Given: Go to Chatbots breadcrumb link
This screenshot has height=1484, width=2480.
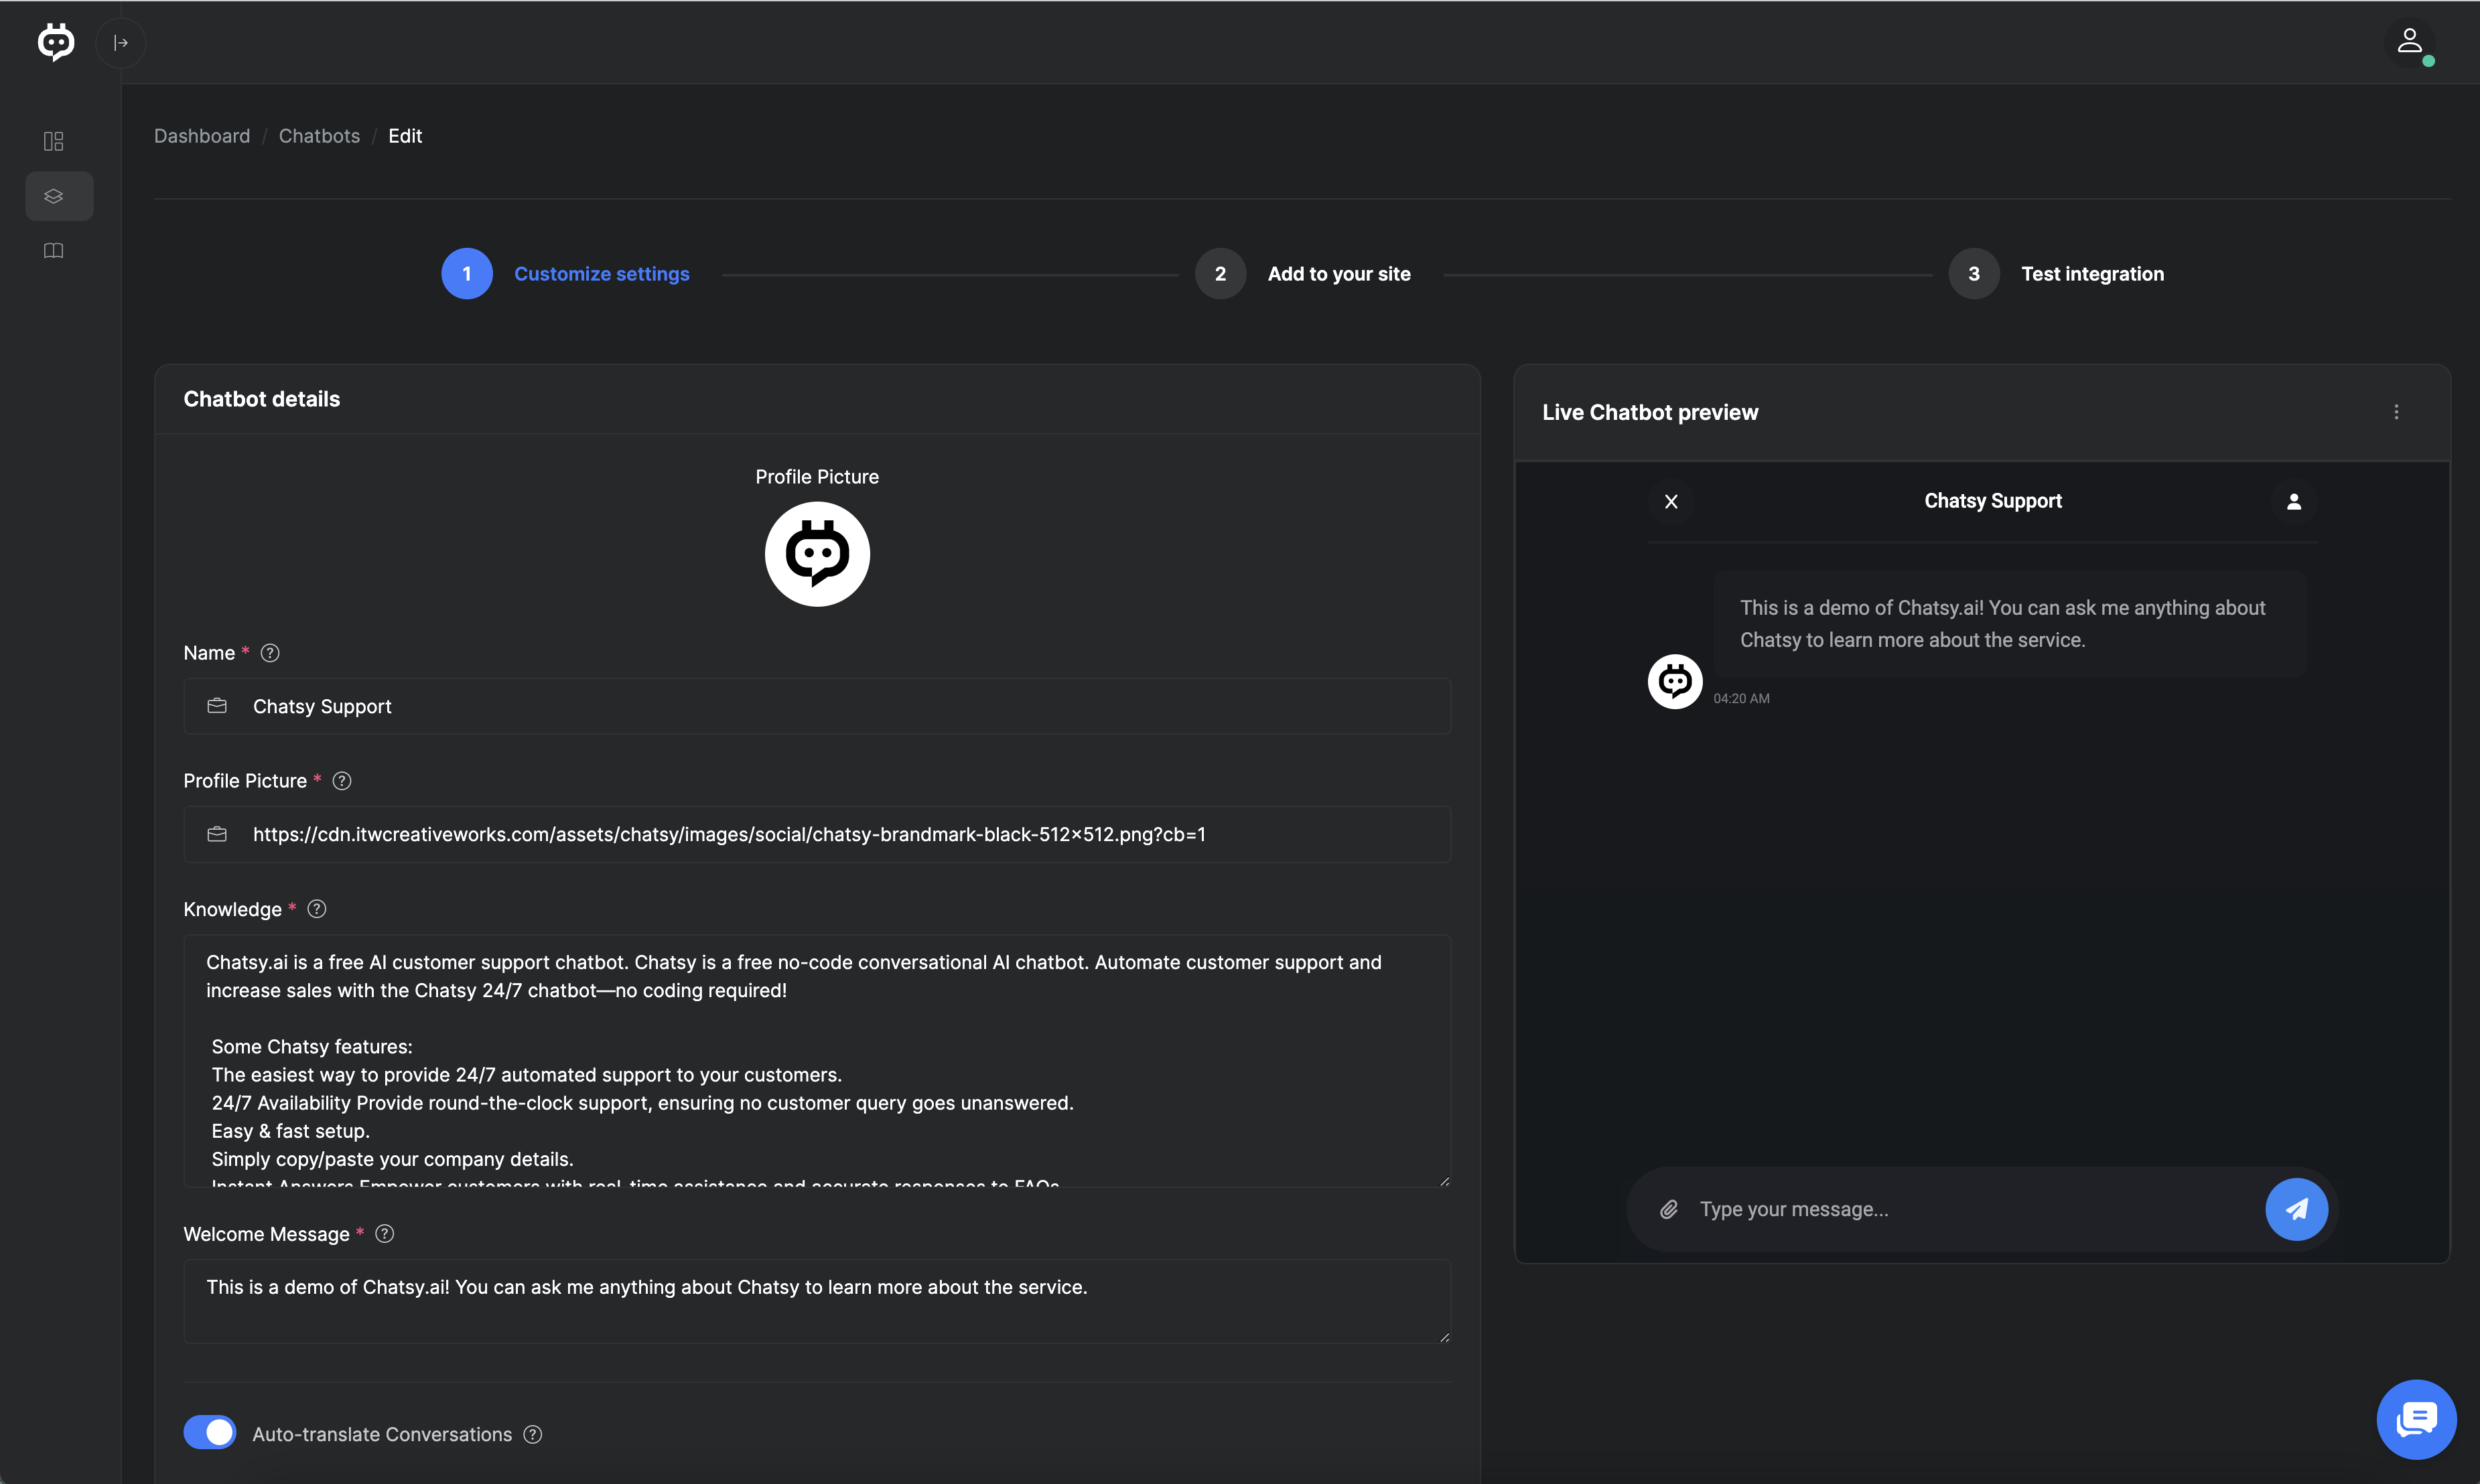Looking at the screenshot, I should 319,136.
